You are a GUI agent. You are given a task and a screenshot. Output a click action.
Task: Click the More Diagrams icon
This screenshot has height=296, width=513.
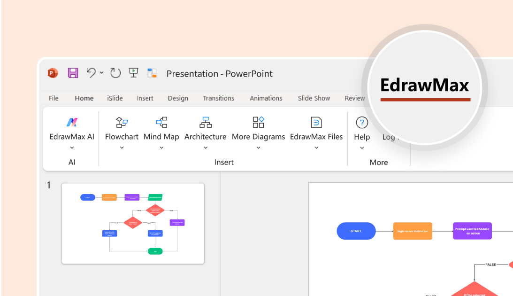tap(259, 122)
